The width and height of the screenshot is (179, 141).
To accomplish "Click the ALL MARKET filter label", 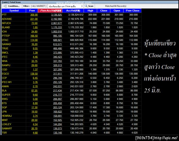I will pyautogui.click(x=39, y=6).
